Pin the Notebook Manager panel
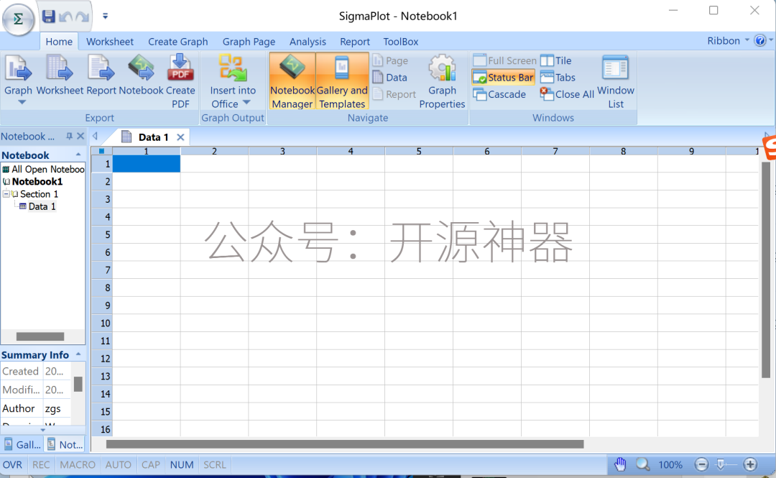Viewport: 776px width, 478px height. 69,137
